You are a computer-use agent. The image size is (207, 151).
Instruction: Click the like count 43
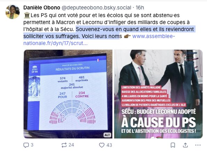(109, 145)
